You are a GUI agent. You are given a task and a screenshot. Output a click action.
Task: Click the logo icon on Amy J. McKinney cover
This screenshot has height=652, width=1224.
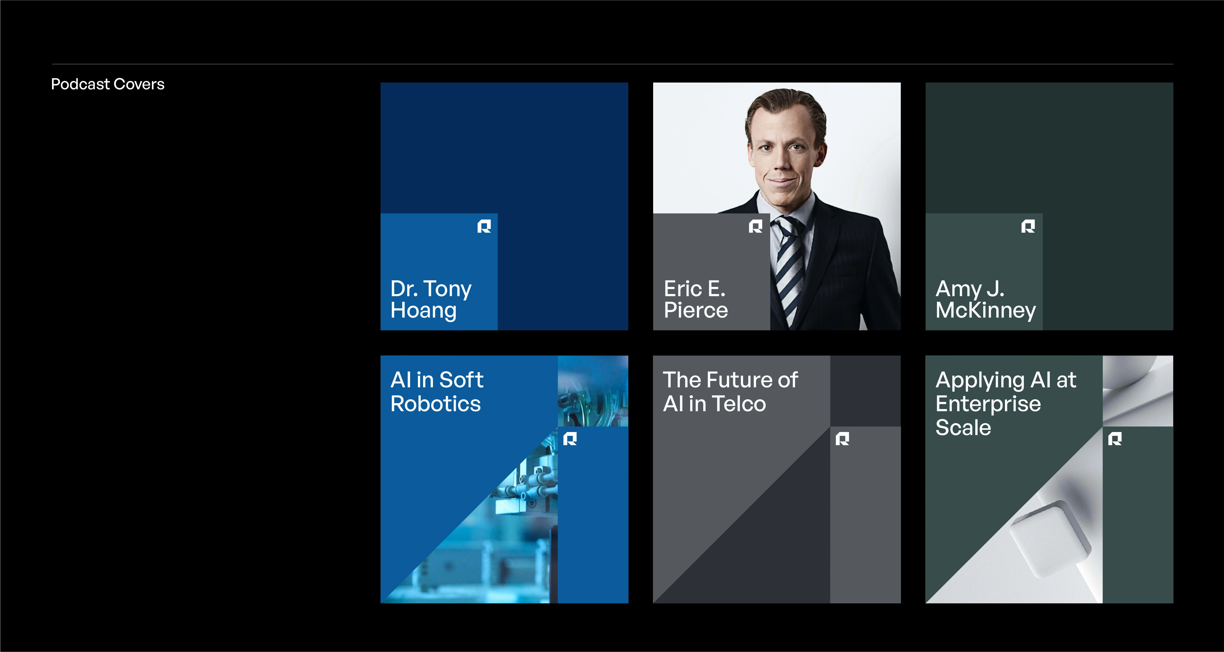[1028, 226]
